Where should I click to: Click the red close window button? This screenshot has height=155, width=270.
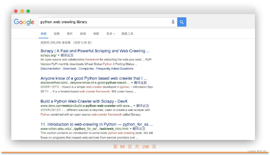coord(16,11)
